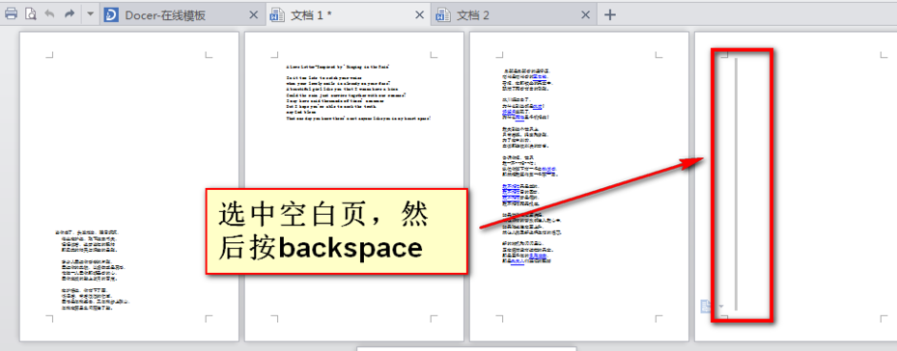This screenshot has width=897, height=351.
Task: Click inside the highlighted blank fourth page
Action: coord(742,185)
